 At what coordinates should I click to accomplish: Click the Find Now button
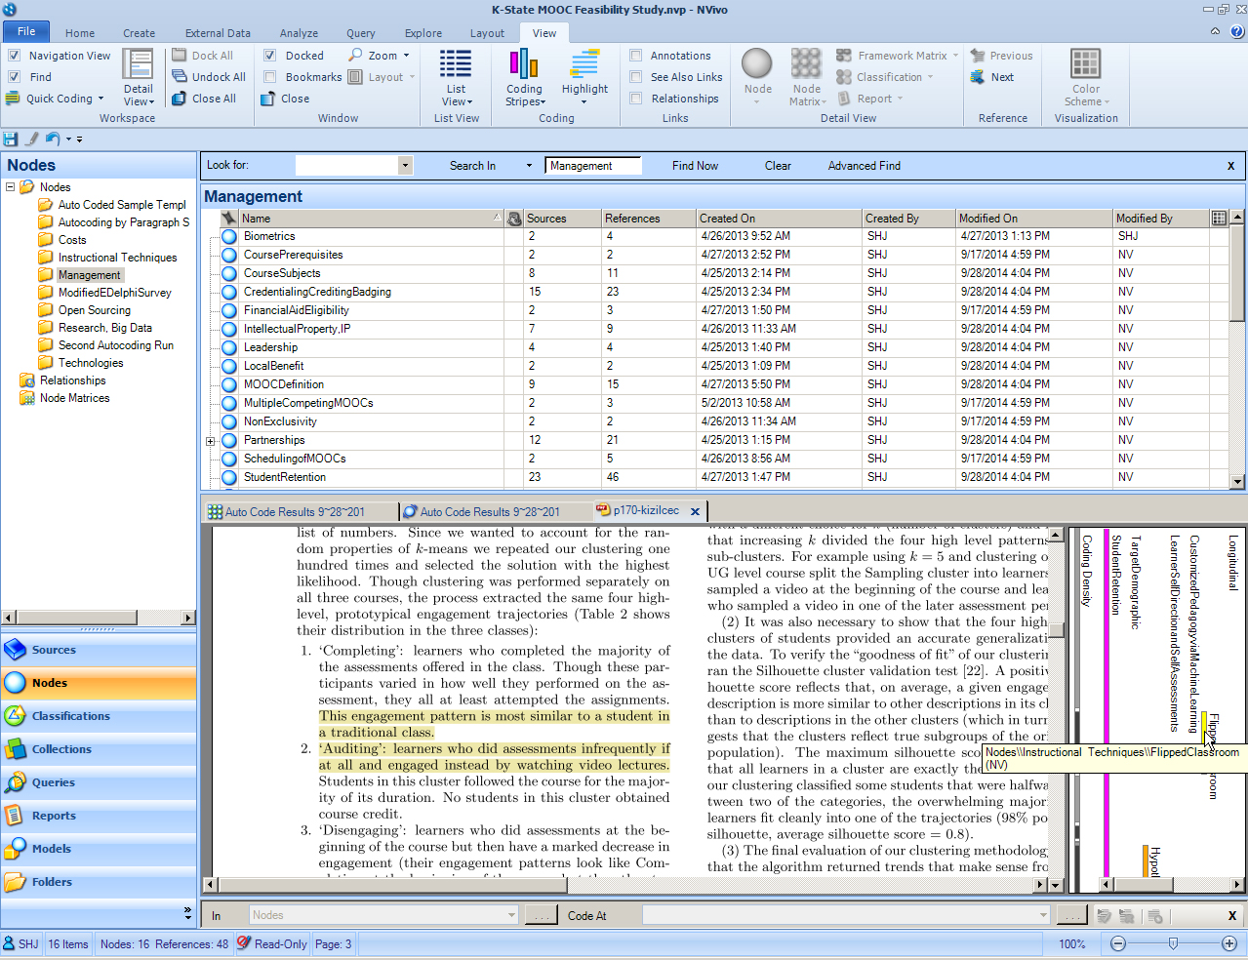tap(695, 166)
